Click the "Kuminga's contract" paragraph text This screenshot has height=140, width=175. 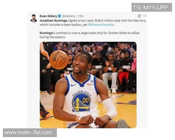point(90,35)
